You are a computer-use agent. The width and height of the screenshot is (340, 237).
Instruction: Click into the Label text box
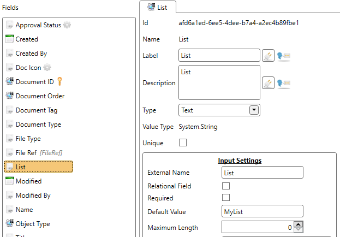tap(219, 55)
